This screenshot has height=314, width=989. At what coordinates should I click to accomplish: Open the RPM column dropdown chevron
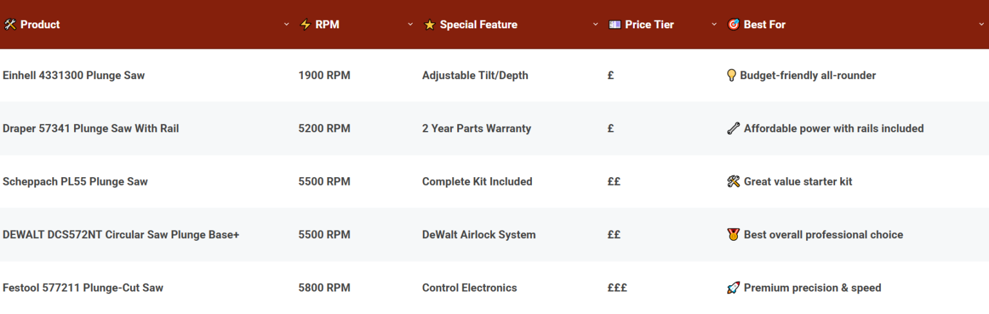tap(410, 24)
